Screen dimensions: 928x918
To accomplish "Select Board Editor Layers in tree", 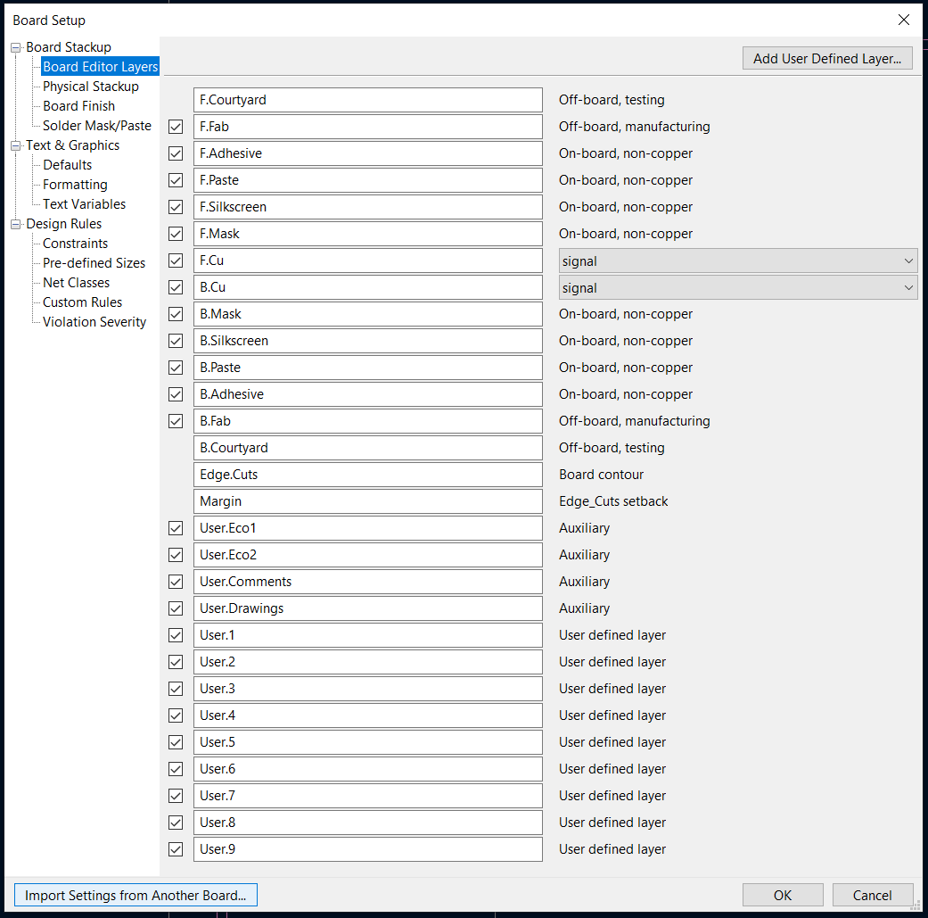I will (x=100, y=67).
